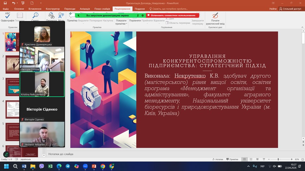The image size is (305, 171).
Task: Select the Показ слайдів tab
Action: (x=102, y=9)
